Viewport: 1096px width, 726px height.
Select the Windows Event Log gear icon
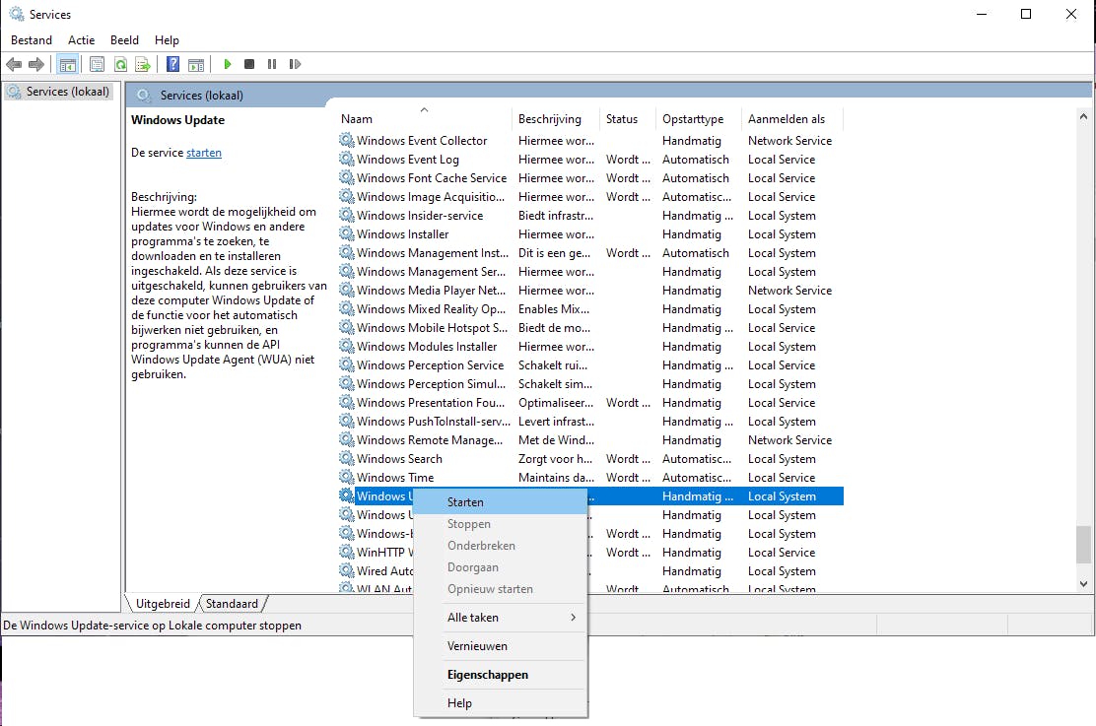[346, 159]
